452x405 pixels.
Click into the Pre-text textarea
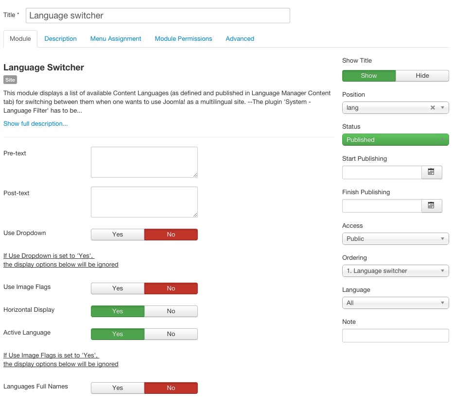[144, 162]
